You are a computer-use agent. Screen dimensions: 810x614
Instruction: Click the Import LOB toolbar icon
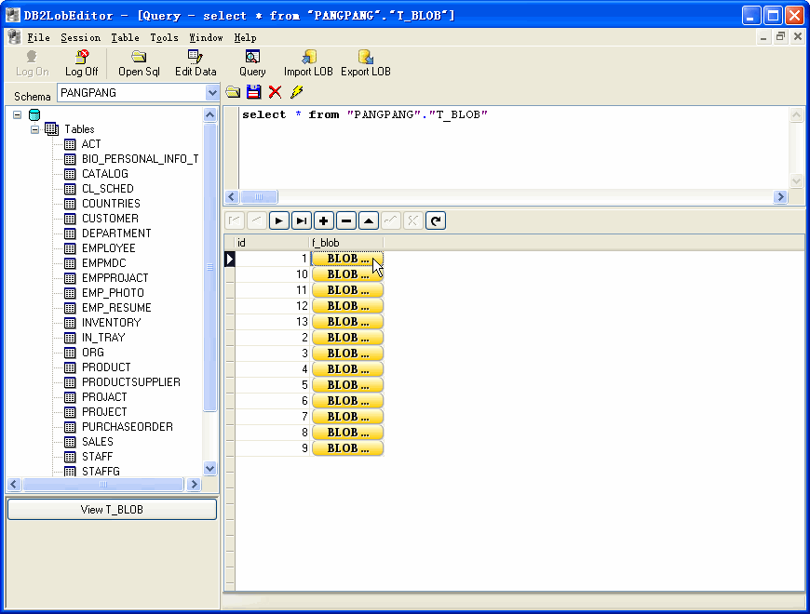pos(308,63)
